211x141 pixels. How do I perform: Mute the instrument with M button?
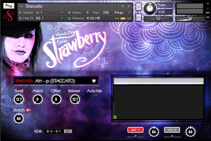pos(138,18)
